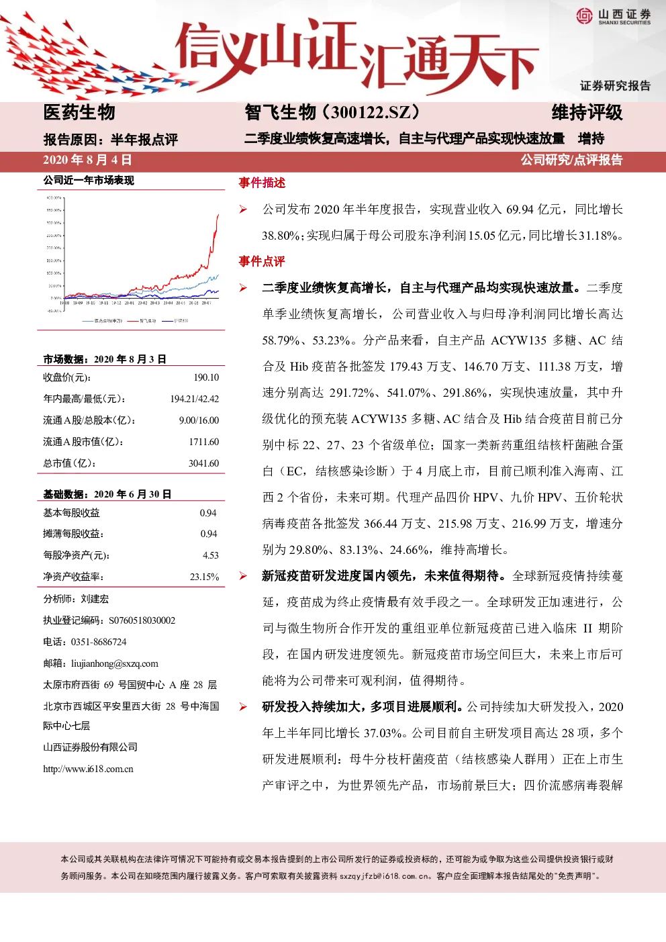Click the arrow bullet before 研发投入持续加大

243,707
